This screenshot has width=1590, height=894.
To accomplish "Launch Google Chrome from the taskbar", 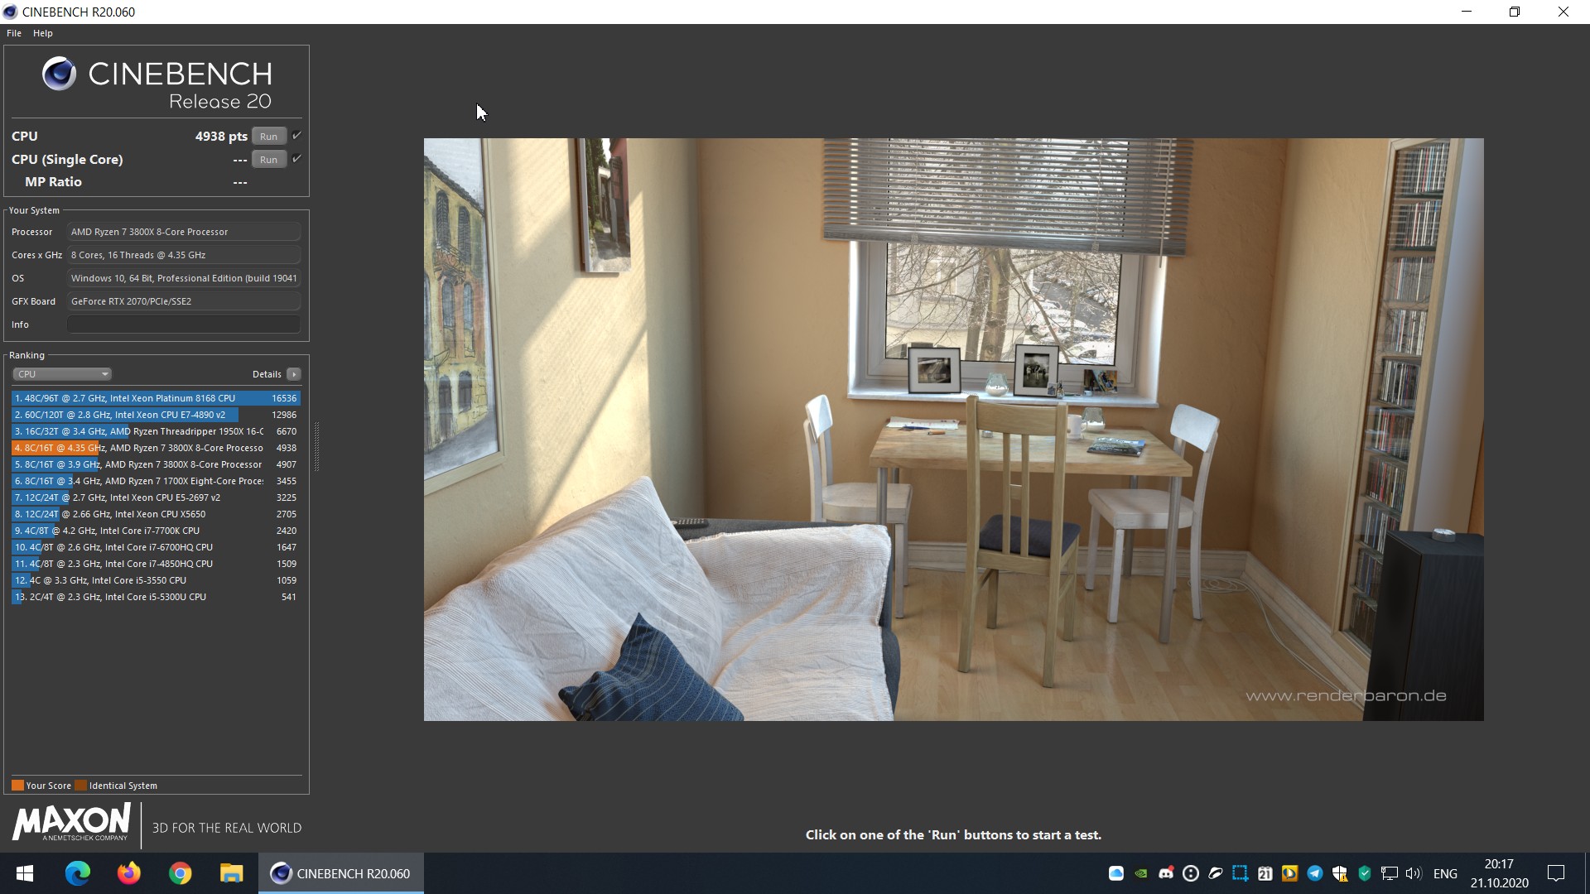I will (180, 873).
